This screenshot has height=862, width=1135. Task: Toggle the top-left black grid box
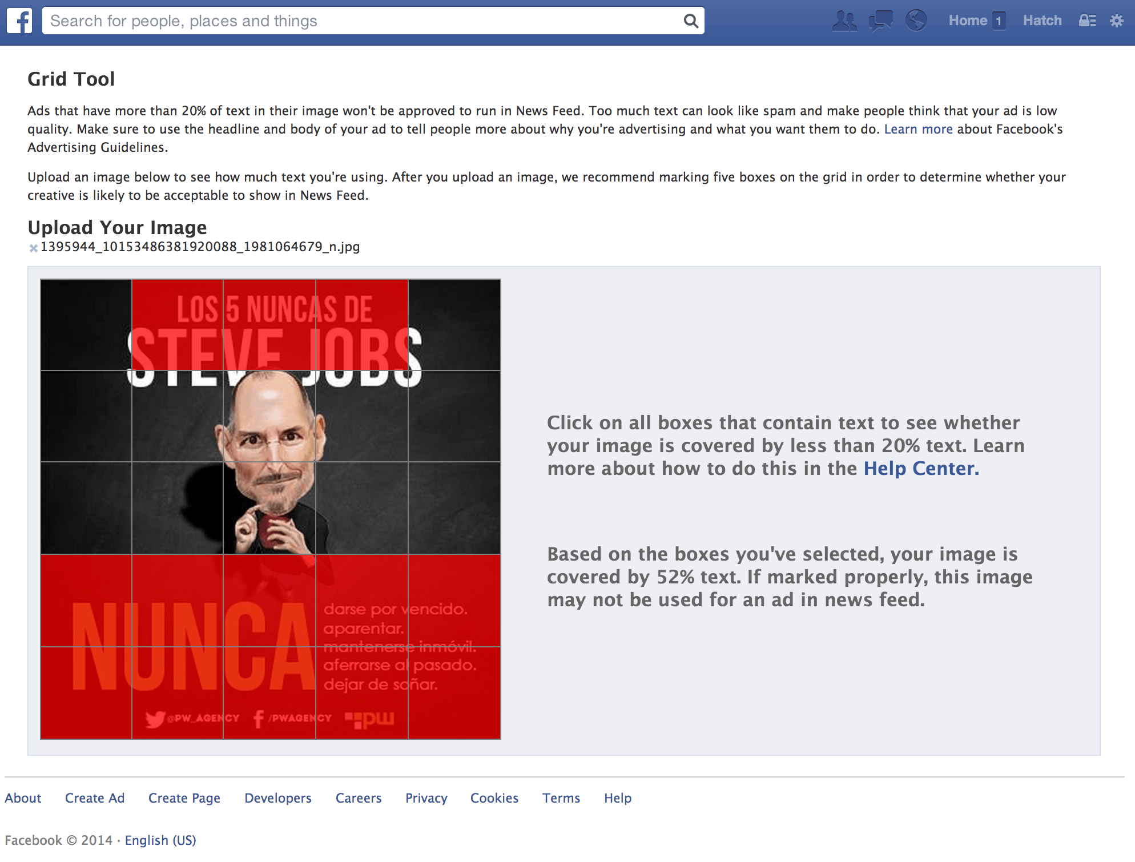pyautogui.click(x=86, y=325)
